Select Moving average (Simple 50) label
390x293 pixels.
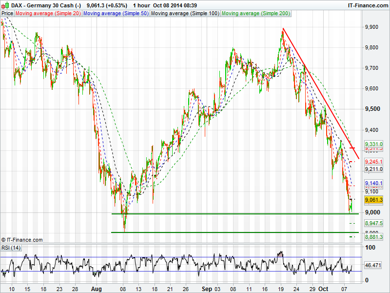(x=115, y=14)
